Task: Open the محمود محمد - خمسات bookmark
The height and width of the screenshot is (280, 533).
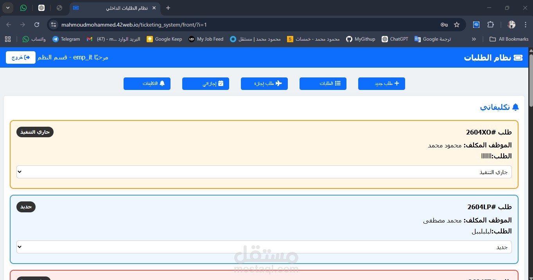Action: point(313,39)
